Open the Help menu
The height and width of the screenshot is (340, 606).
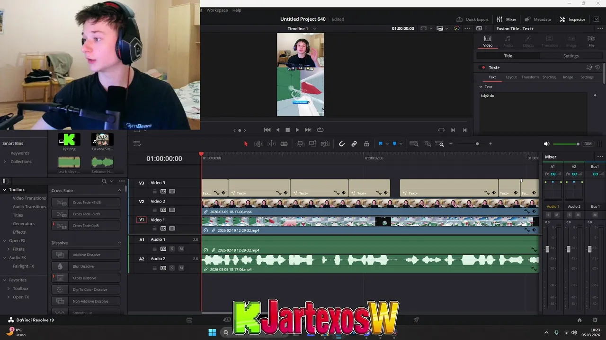237,10
